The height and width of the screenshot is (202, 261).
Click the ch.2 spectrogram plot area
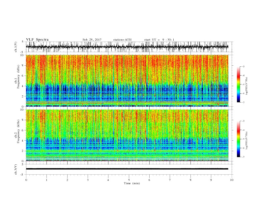[x=127, y=135]
